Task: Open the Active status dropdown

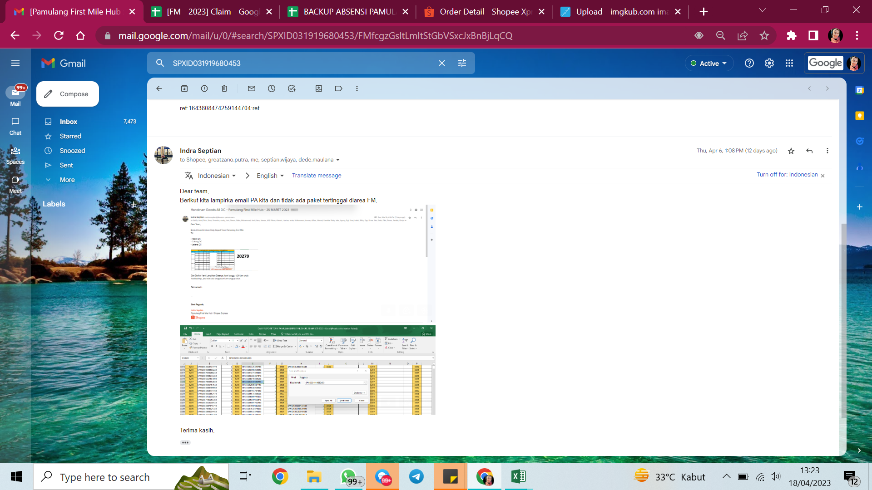Action: [708, 64]
